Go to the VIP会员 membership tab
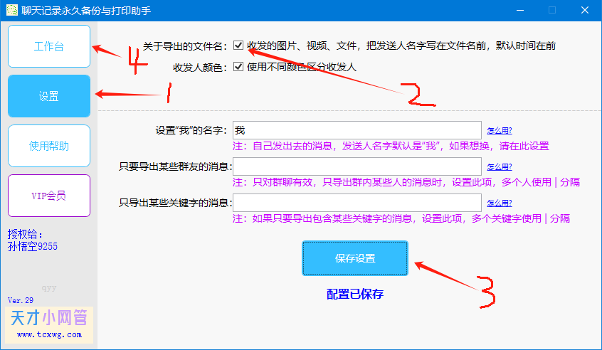The height and width of the screenshot is (350, 602). coord(49,196)
